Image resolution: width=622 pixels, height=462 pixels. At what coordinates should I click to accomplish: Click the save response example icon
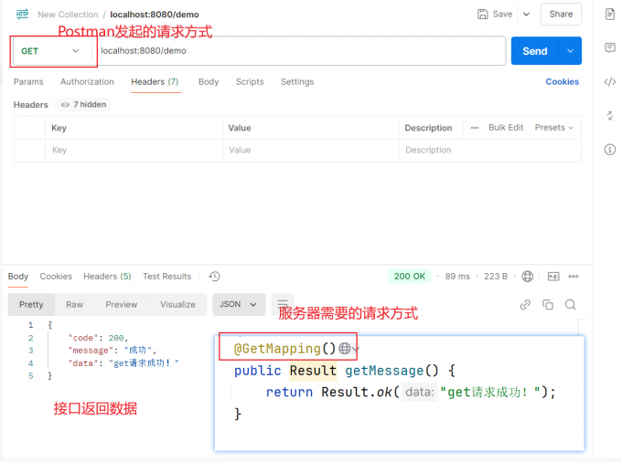tap(553, 277)
